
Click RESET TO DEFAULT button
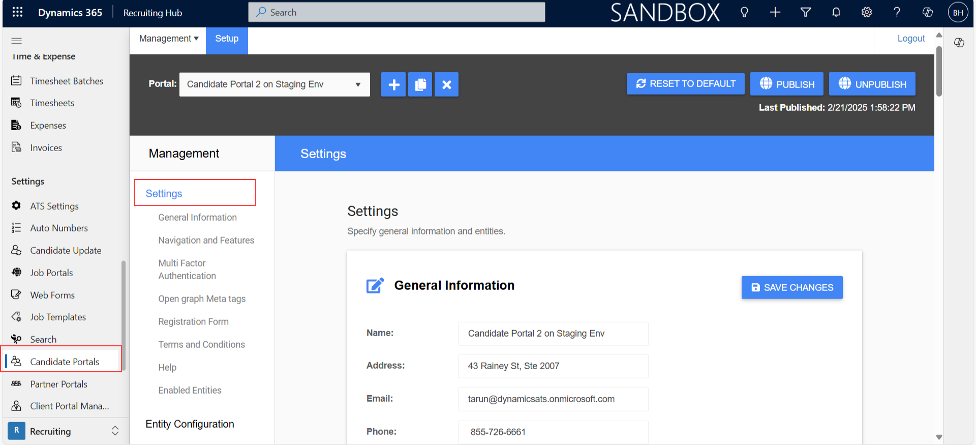tap(685, 84)
